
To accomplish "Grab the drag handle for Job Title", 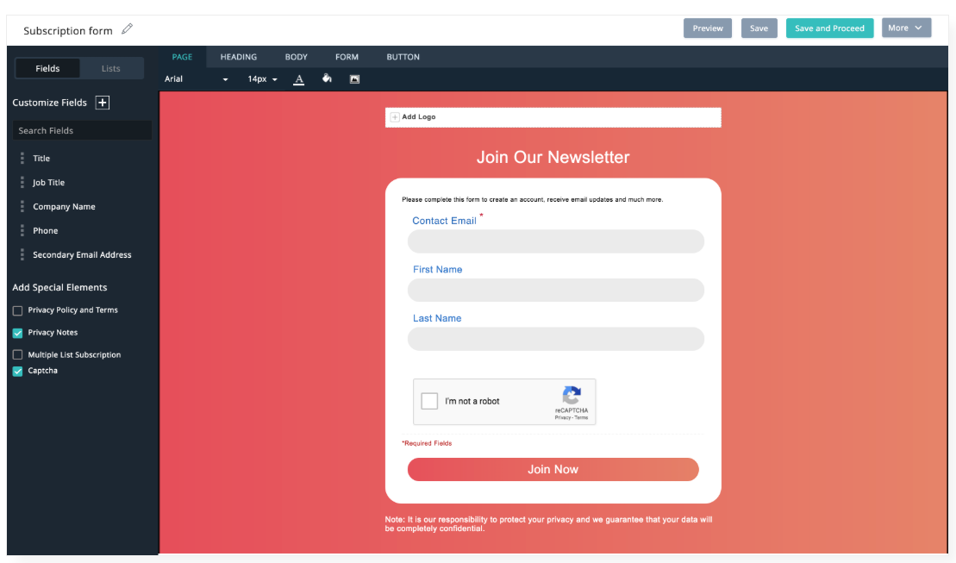I will (x=22, y=183).
